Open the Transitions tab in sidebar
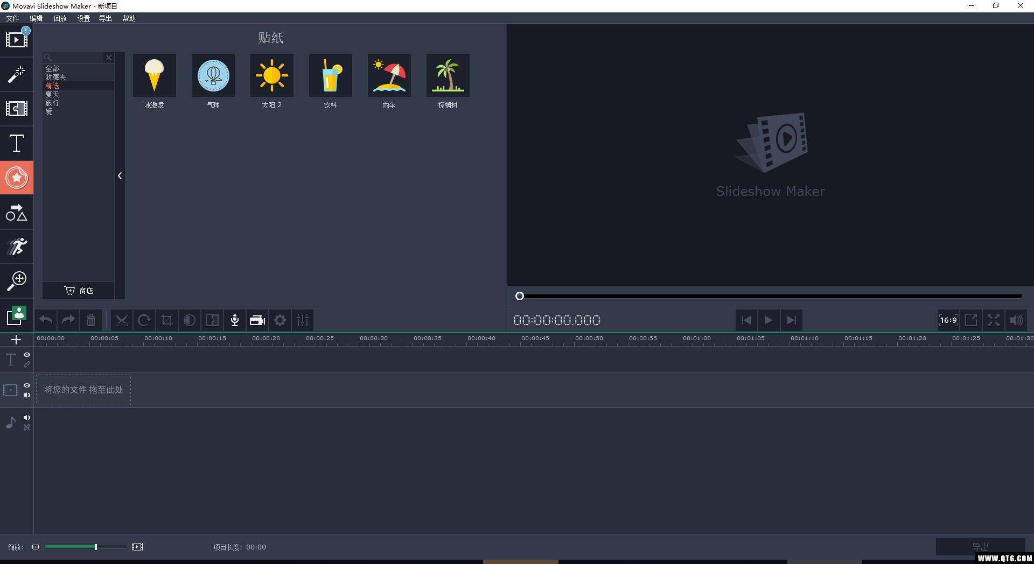The height and width of the screenshot is (564, 1034). pyautogui.click(x=17, y=109)
